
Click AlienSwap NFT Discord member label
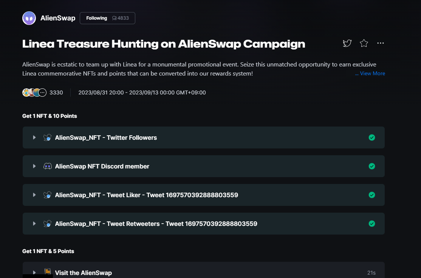point(102,166)
